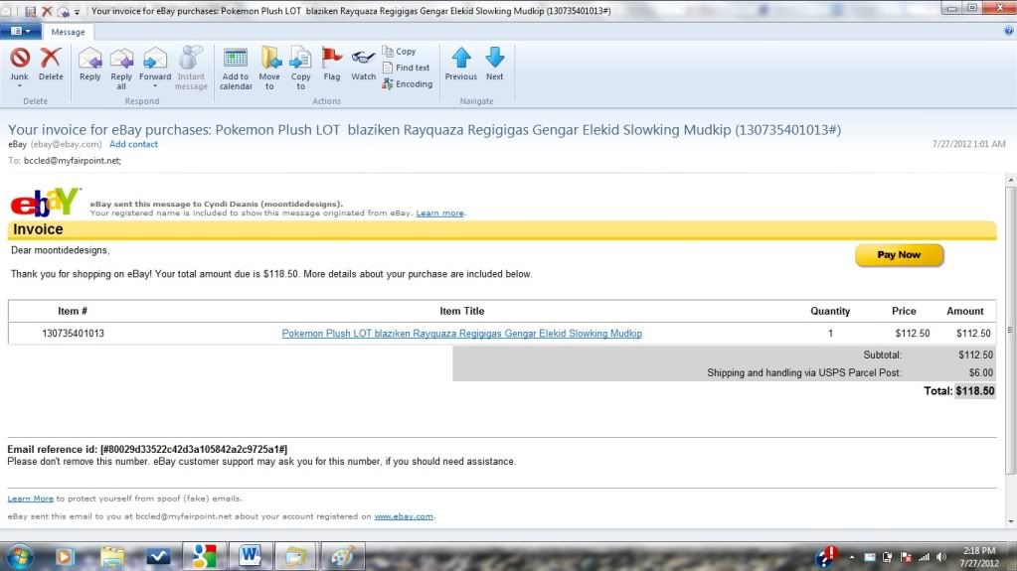Expand the Forward dropdown arrow

point(155,86)
